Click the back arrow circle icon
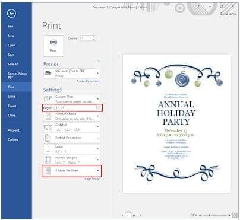 (x=11, y=14)
